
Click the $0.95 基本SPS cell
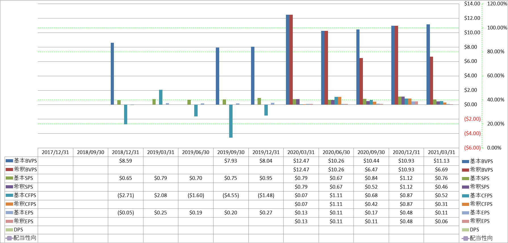click(x=266, y=178)
